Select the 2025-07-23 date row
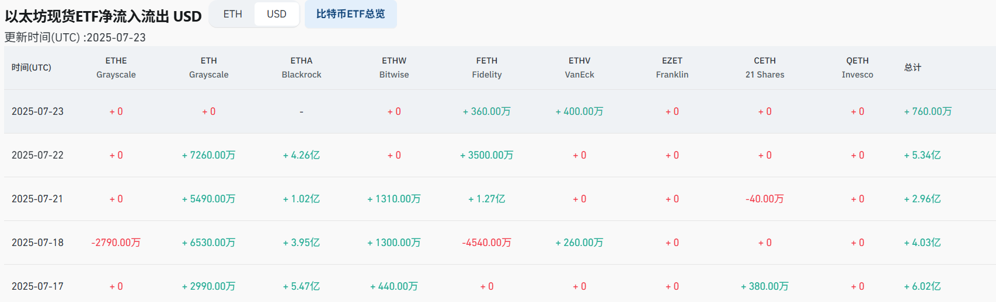 [37, 111]
